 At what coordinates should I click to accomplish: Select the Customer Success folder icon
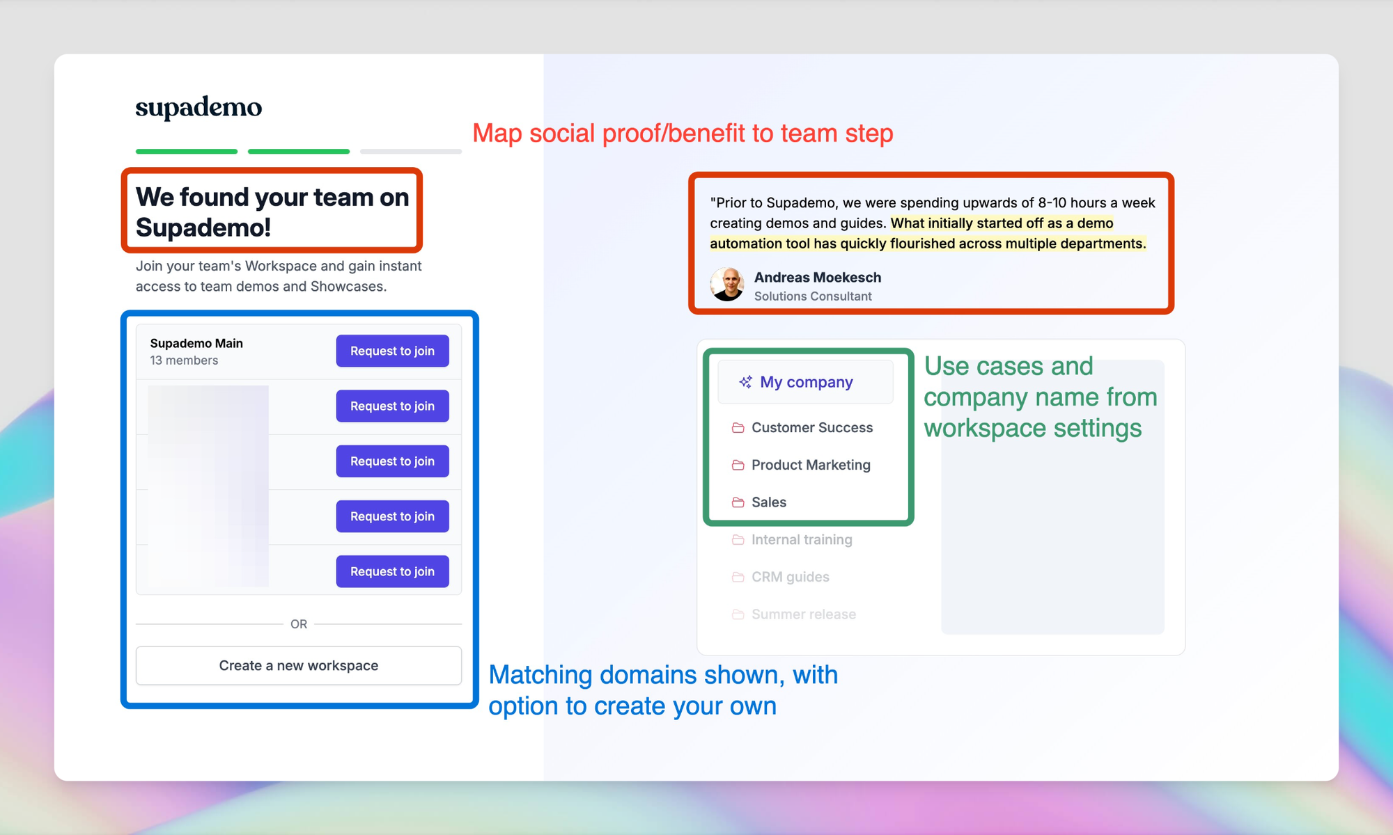point(738,428)
